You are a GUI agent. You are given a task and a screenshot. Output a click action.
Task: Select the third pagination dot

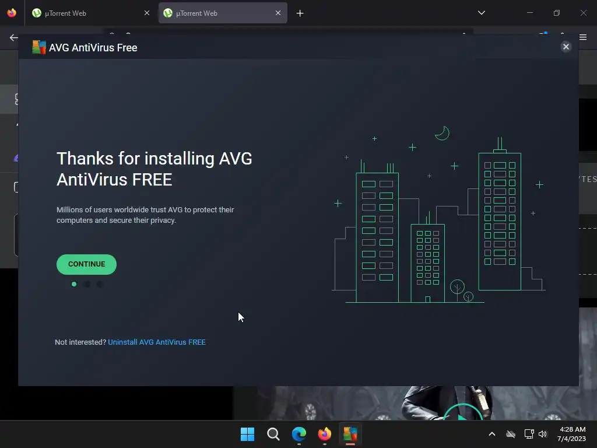(99, 284)
